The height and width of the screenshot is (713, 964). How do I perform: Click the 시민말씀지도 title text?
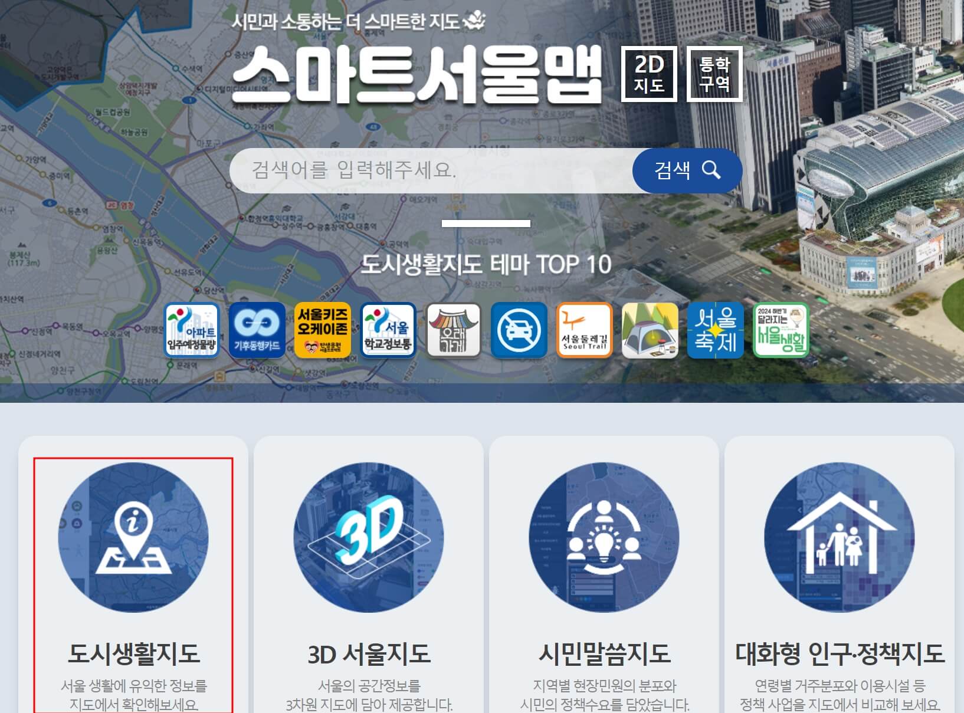click(x=604, y=653)
